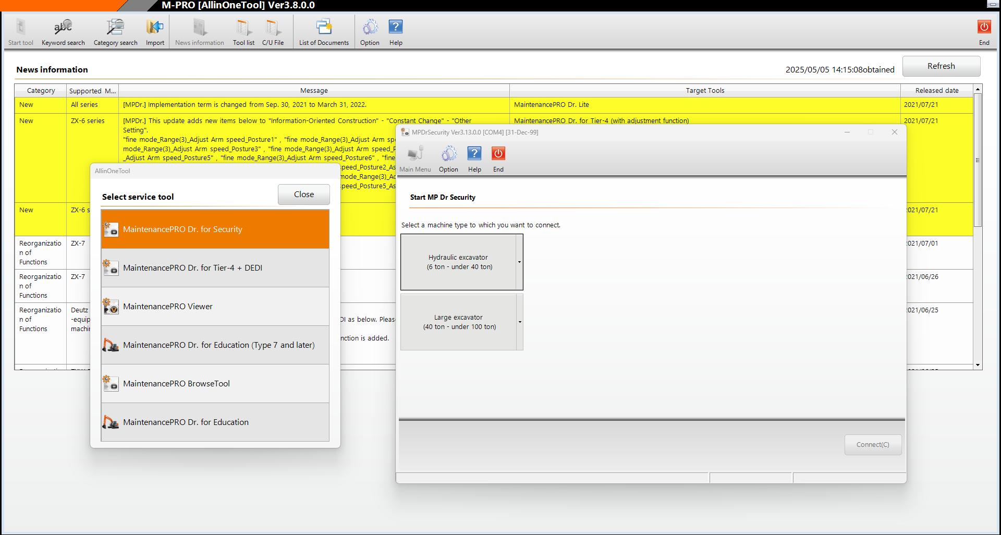Sort by the Released date column header
1001x535 pixels.
click(936, 90)
